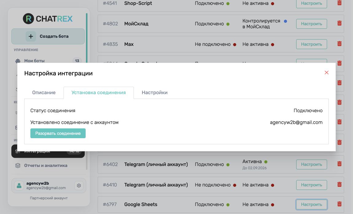The width and height of the screenshot is (353, 214).
Task: Click the Отчеты и аналитика layers icon
Action: click(x=18, y=166)
